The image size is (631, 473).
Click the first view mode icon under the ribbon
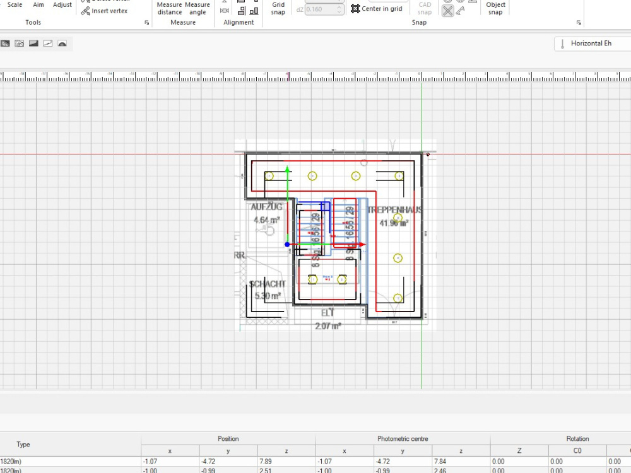tap(5, 44)
